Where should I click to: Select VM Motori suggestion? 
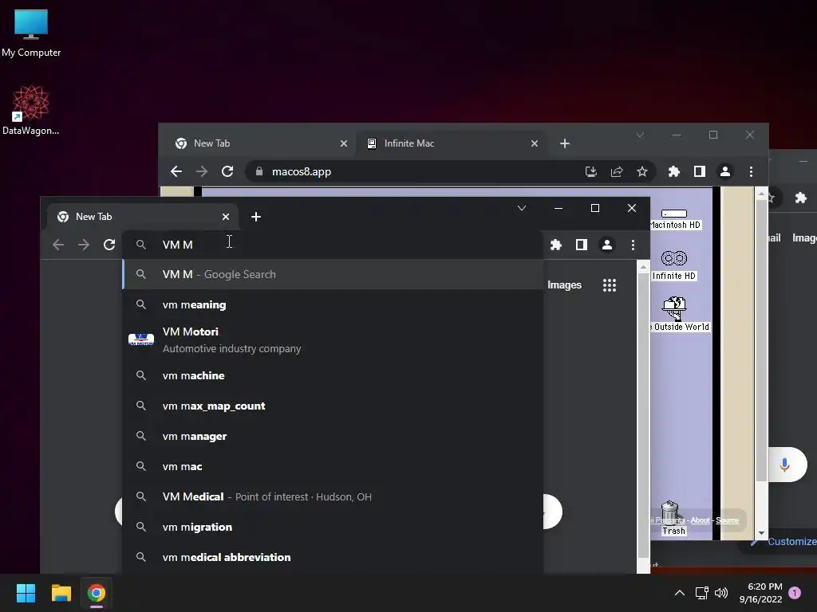(x=334, y=339)
